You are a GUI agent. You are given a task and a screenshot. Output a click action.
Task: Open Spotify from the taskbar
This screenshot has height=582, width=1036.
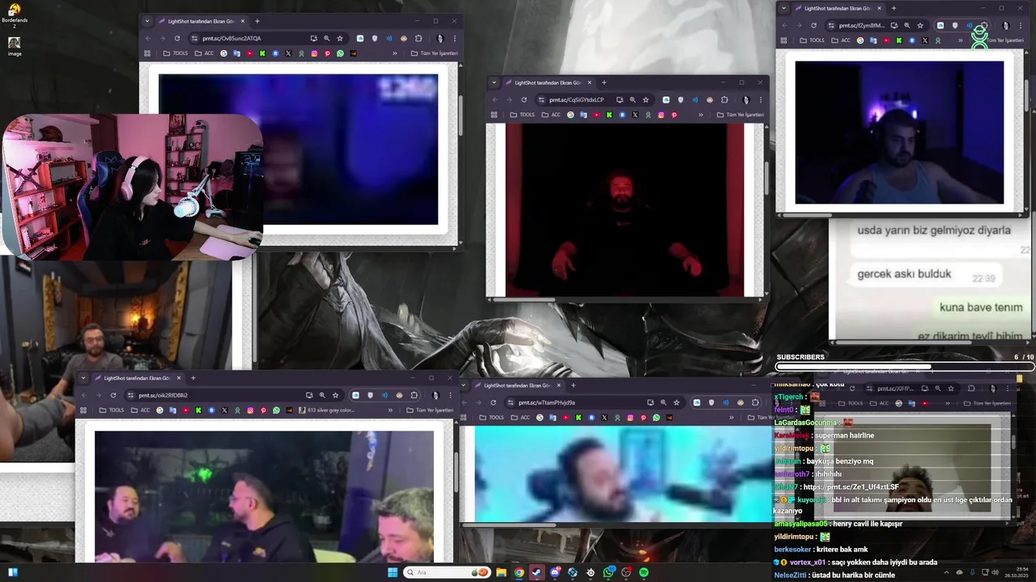[x=643, y=572]
